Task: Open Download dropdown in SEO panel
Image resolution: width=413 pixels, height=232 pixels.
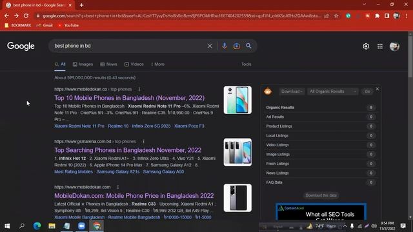Action: pos(292,92)
